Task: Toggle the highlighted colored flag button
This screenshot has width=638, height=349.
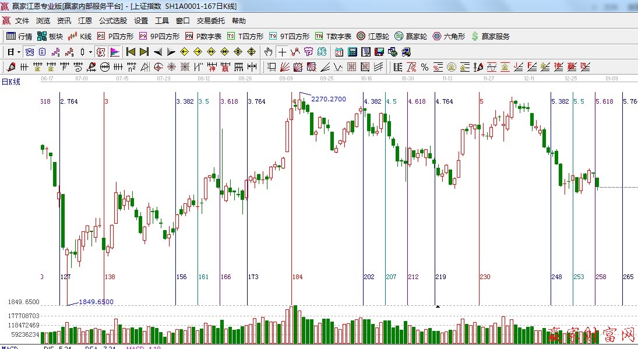Action: pyautogui.click(x=114, y=52)
